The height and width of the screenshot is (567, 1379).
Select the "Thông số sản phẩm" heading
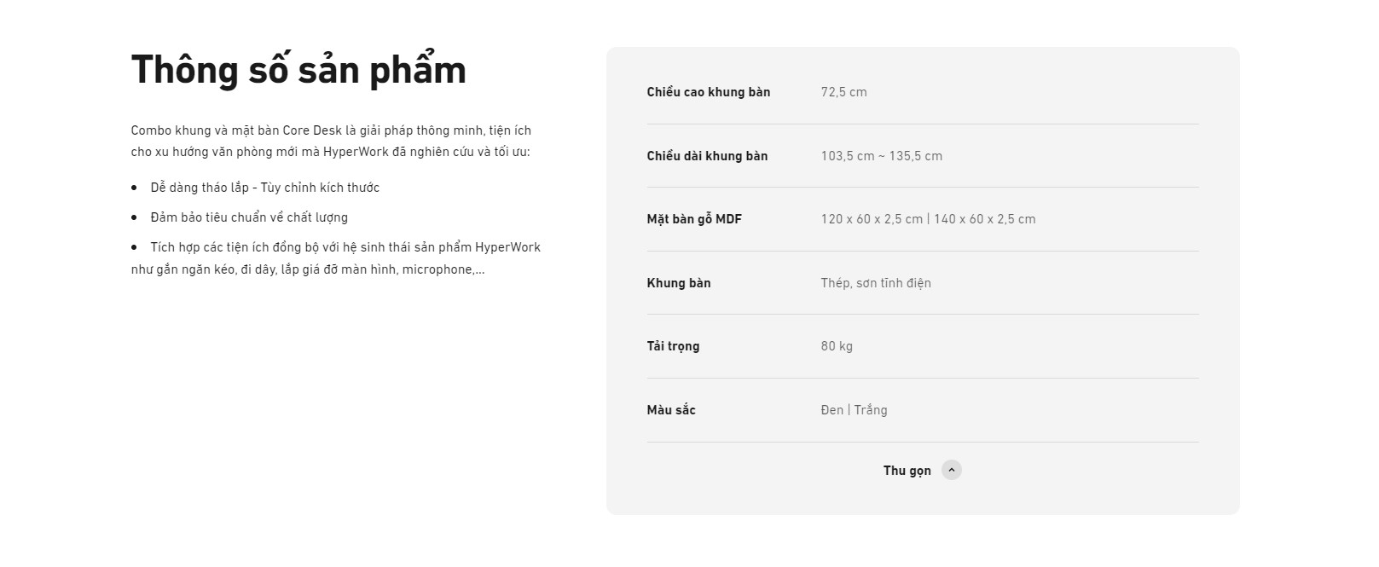298,70
